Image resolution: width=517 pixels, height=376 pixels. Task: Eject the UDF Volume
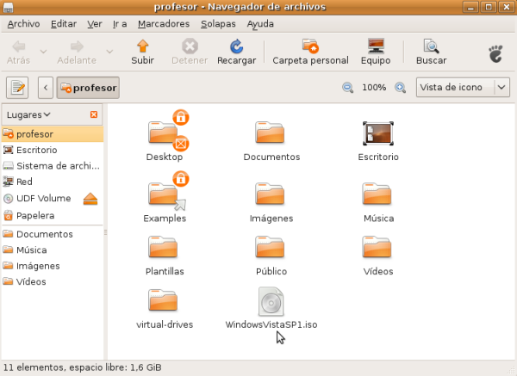(91, 199)
